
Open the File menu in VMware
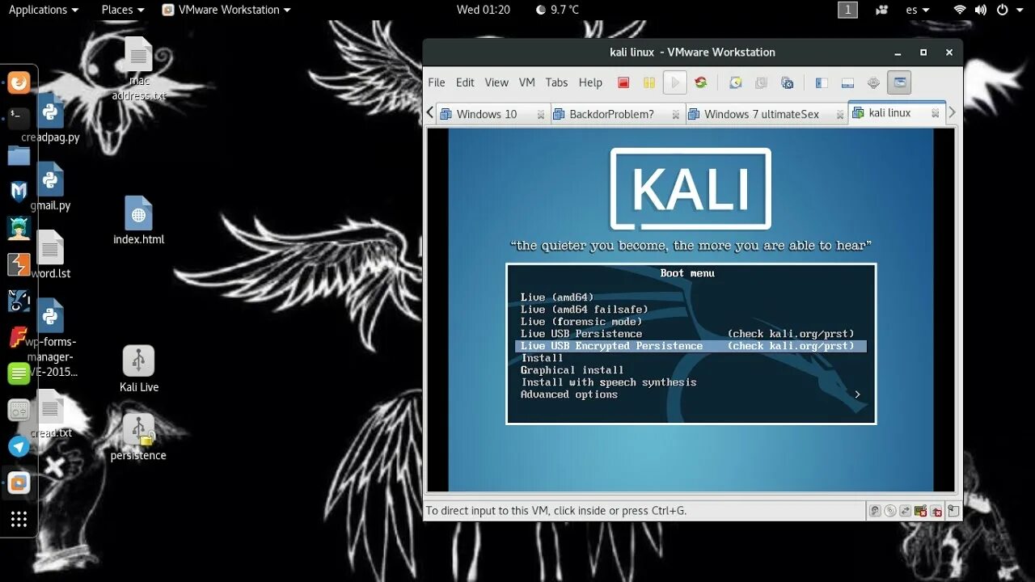point(437,82)
